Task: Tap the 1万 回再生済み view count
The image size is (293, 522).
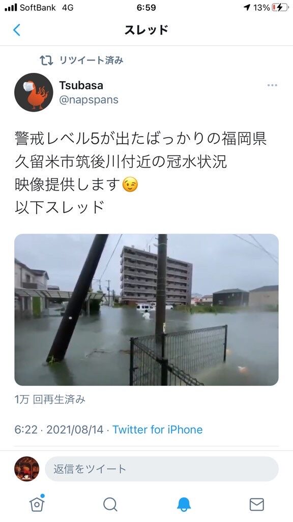Action: [50, 399]
